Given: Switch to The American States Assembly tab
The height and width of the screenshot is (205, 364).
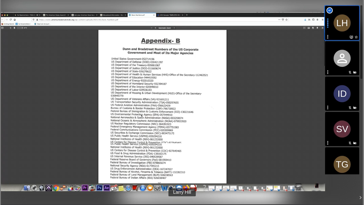Looking at the screenshot, I should pos(56,15).
